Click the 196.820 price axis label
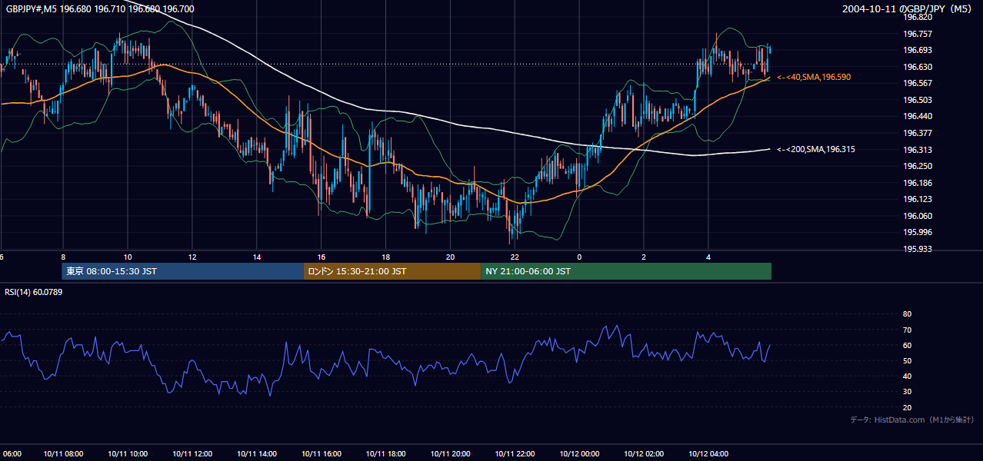Screen dimensions: 983x461 [918, 17]
